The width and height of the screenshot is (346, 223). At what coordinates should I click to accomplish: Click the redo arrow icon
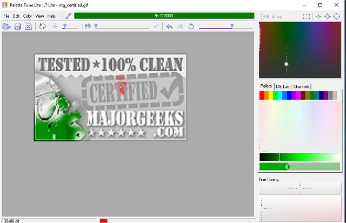point(180,26)
